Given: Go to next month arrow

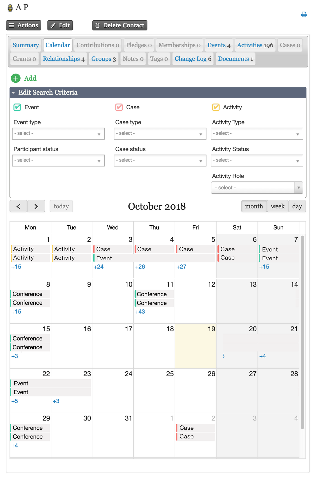Looking at the screenshot, I should click(x=36, y=206).
